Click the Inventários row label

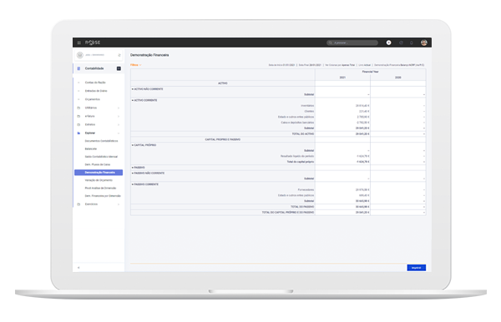307,106
